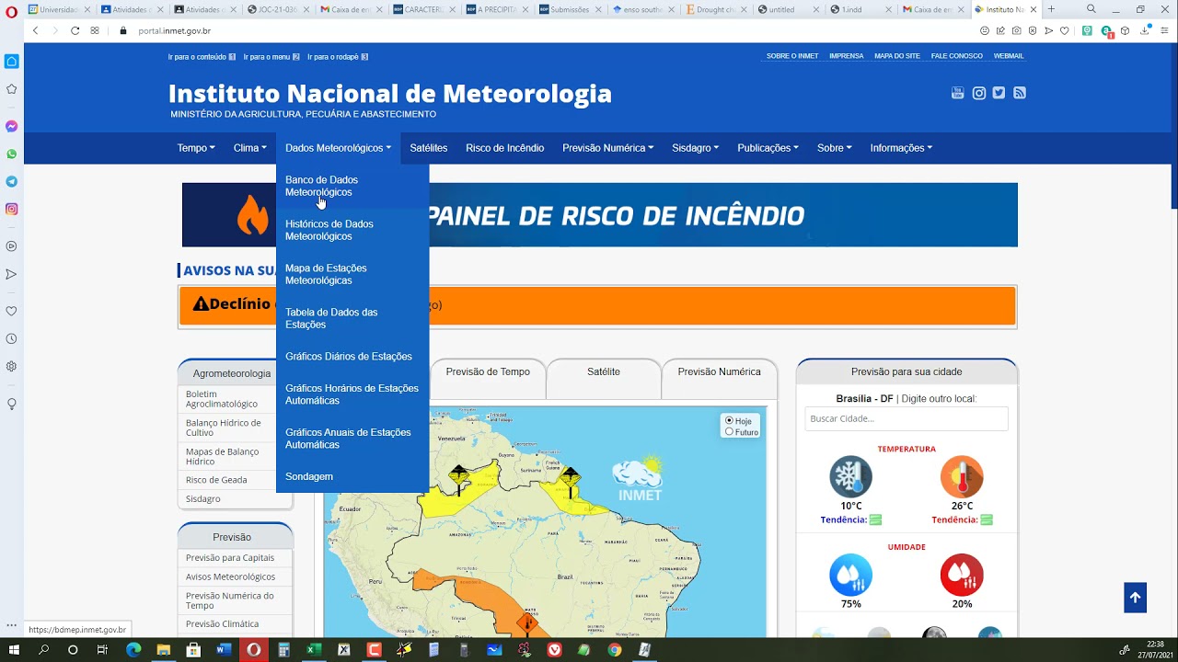Expand the Sobre dropdown menu
Screen dimensions: 1178x662
pos(835,148)
